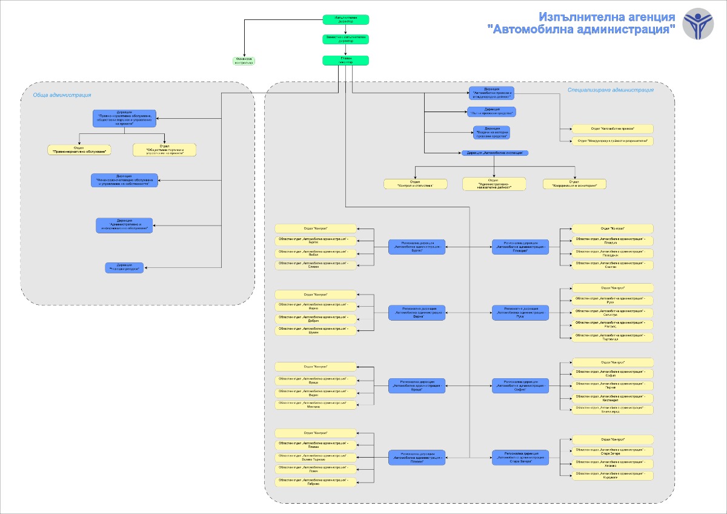
Task: Select Отдел "Обществени поръчки и управление на проекти"
Action: click(x=165, y=150)
